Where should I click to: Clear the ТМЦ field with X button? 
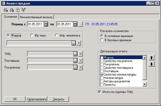click(x=81, y=54)
